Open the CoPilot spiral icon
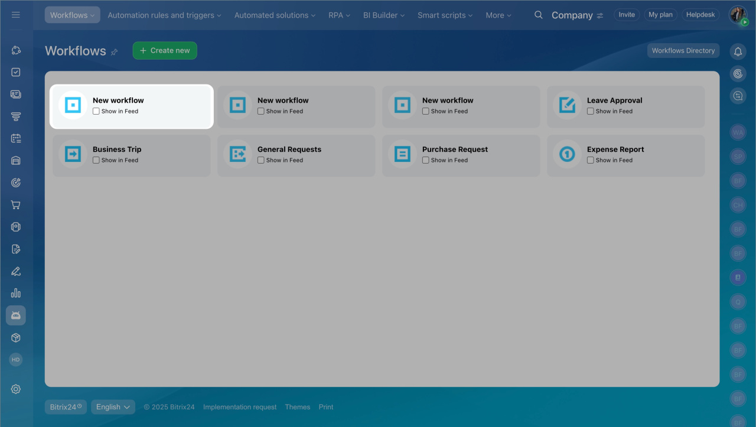The width and height of the screenshot is (756, 427). [738, 74]
